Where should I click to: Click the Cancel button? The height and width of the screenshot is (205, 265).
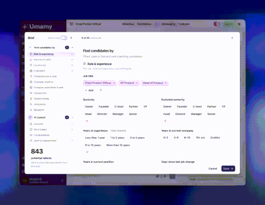(x=212, y=169)
